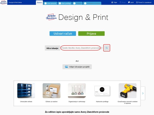
Task: Click the Odpri toolbar item
Action: click(114, 3)
